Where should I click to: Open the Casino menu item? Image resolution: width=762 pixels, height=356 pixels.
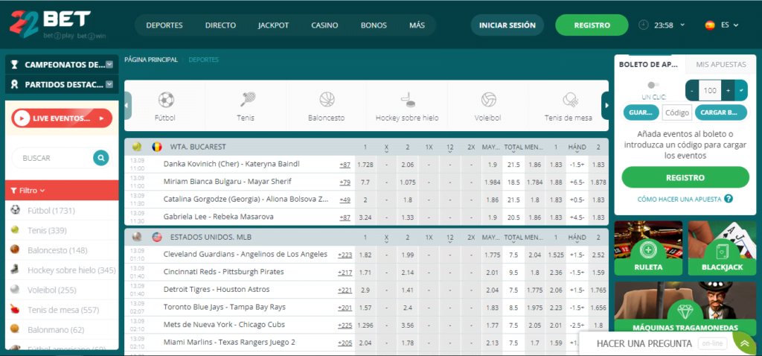pos(324,25)
